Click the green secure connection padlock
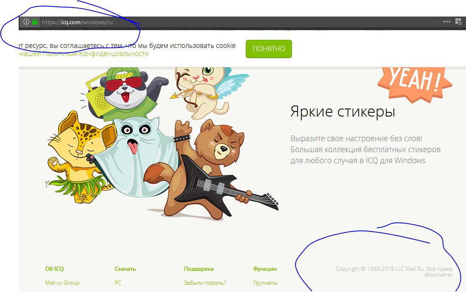The width and height of the screenshot is (466, 292). [35, 22]
